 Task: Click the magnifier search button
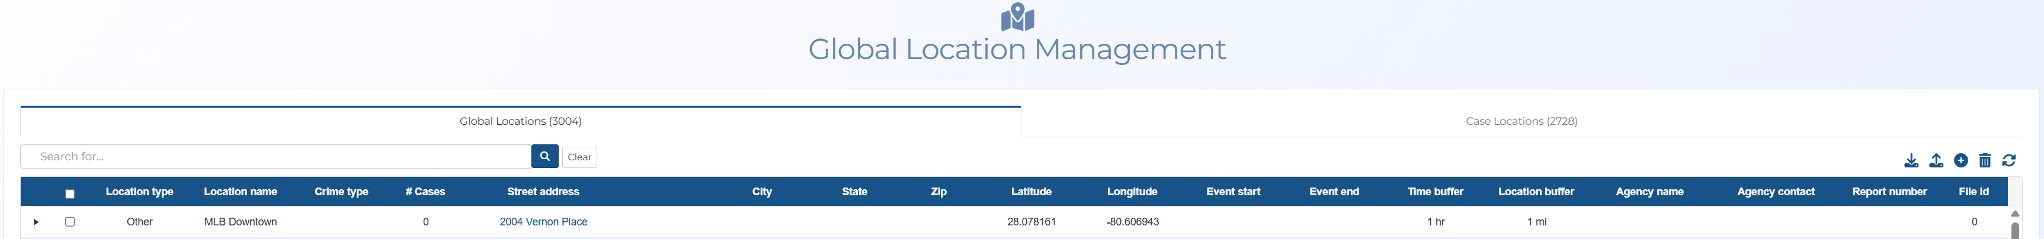tap(544, 157)
